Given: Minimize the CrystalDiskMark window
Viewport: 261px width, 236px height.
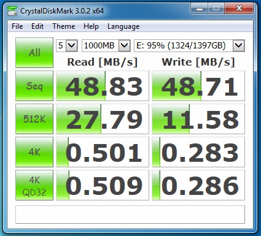Looking at the screenshot, I should coord(200,9).
